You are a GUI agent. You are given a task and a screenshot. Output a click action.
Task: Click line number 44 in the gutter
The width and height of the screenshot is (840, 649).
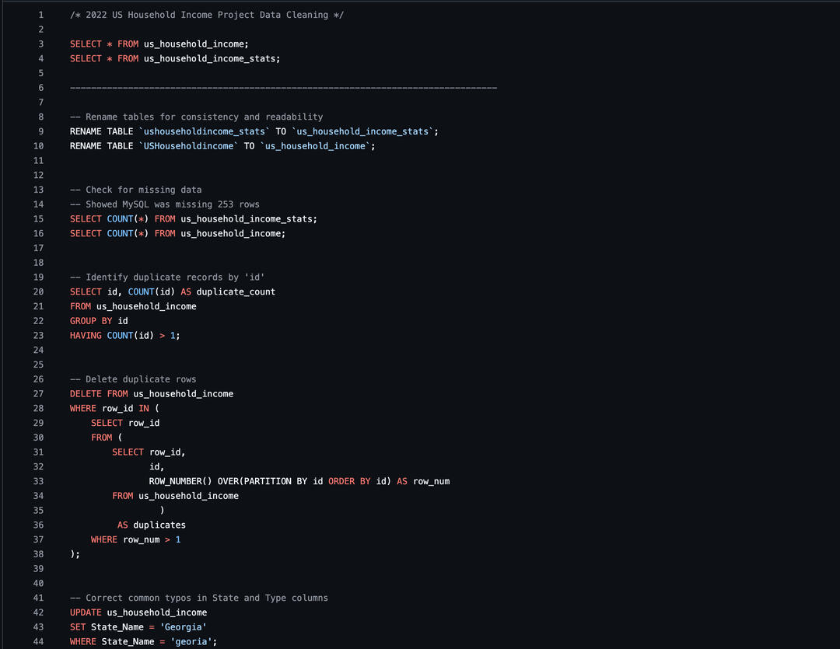38,641
